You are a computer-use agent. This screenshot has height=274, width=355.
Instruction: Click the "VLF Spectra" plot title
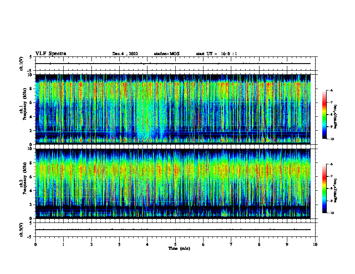(x=51, y=54)
